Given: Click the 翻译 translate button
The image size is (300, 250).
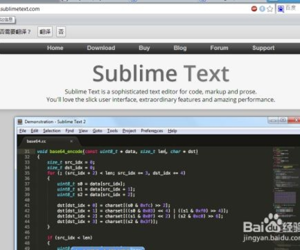Looking at the screenshot, I should (45, 32).
